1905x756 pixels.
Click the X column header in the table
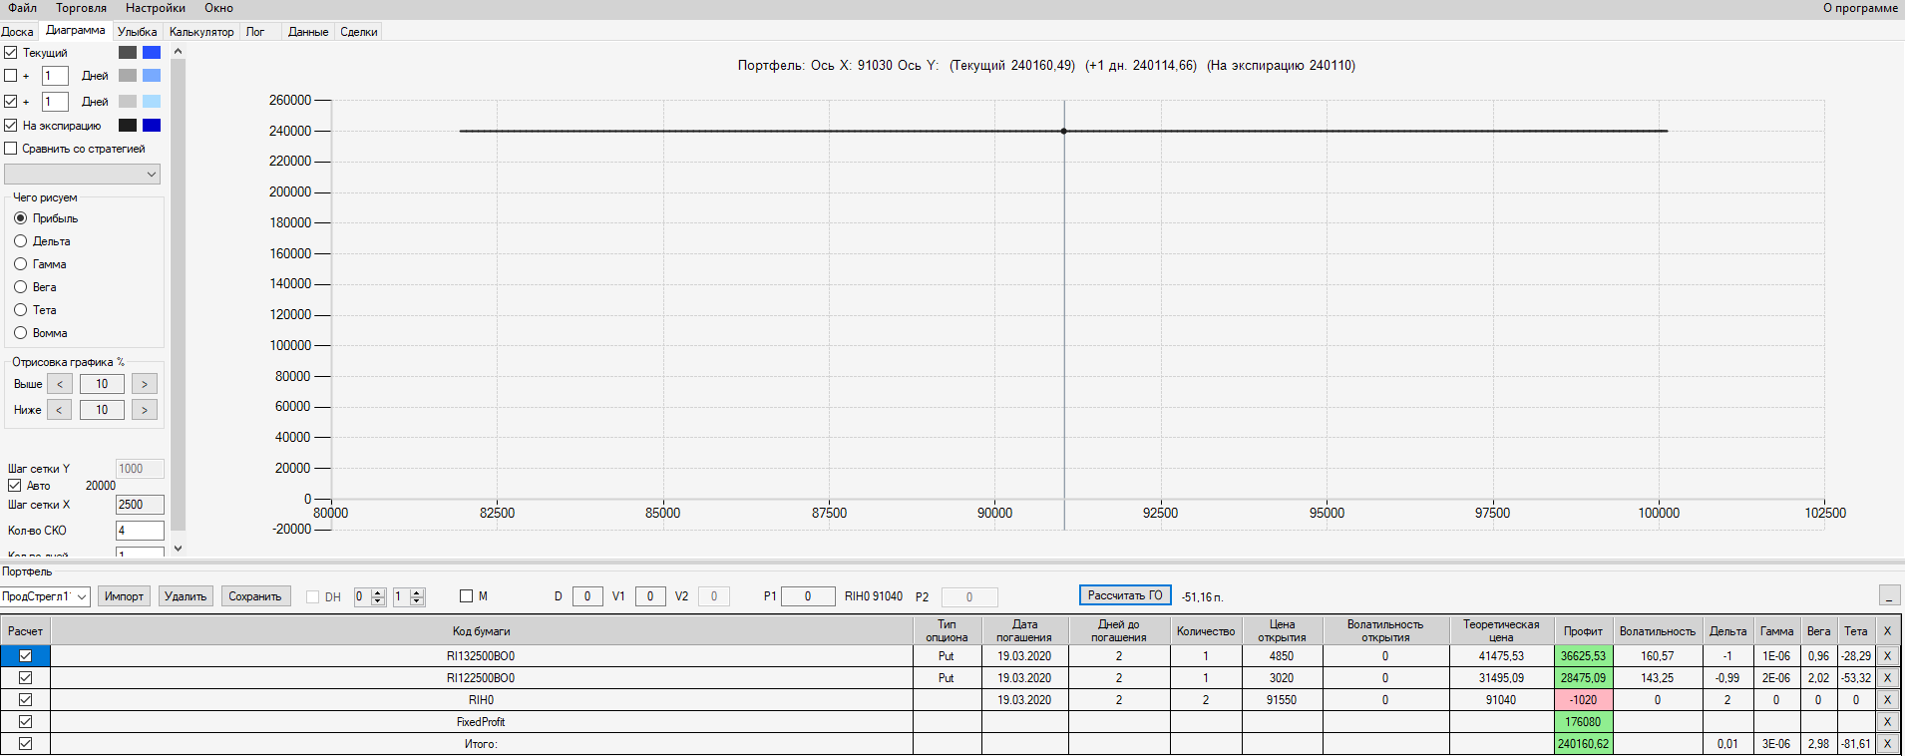(x=1887, y=631)
